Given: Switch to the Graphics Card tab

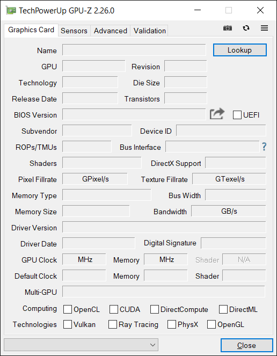Looking at the screenshot, I should pyautogui.click(x=31, y=30).
